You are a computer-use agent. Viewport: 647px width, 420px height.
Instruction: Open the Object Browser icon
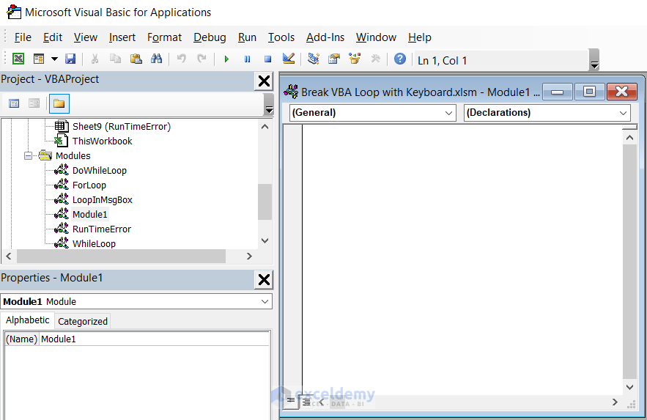(355, 59)
